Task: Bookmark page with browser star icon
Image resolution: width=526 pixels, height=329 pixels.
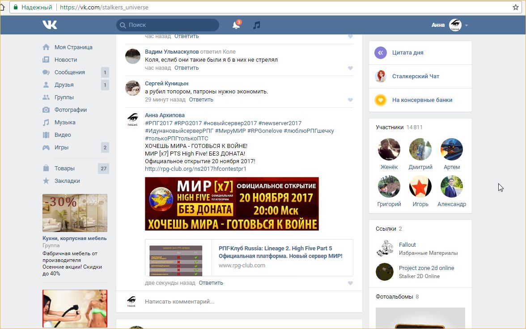Action: 516,7
